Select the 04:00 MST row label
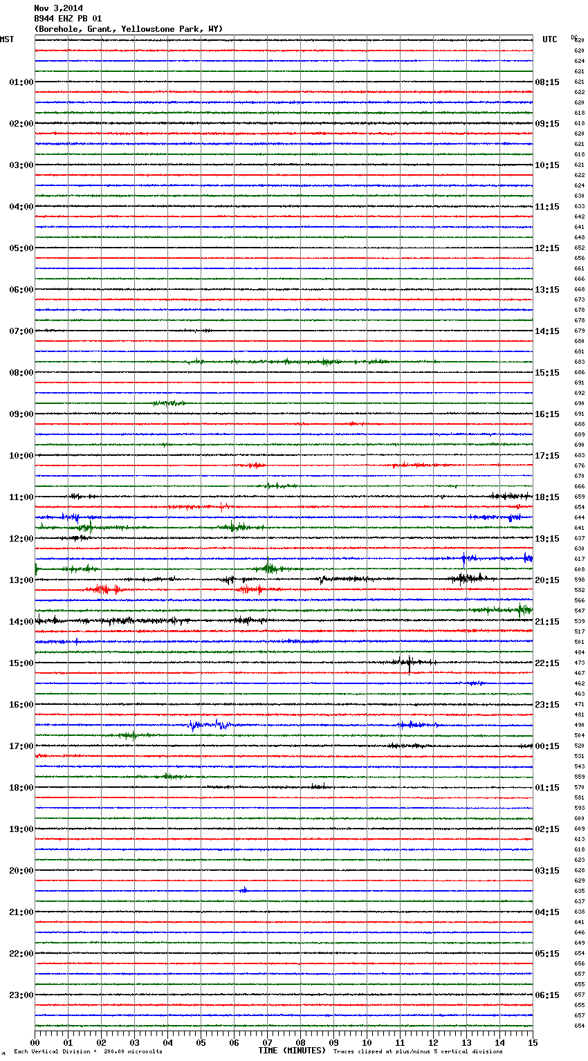This screenshot has height=1061, width=588. pyautogui.click(x=21, y=207)
